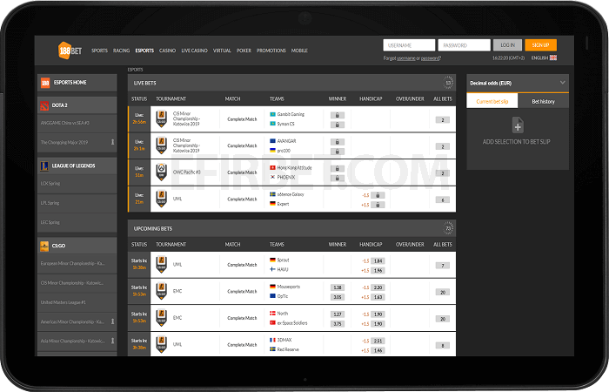
Task: Click the 188BET logo
Action: click(70, 51)
